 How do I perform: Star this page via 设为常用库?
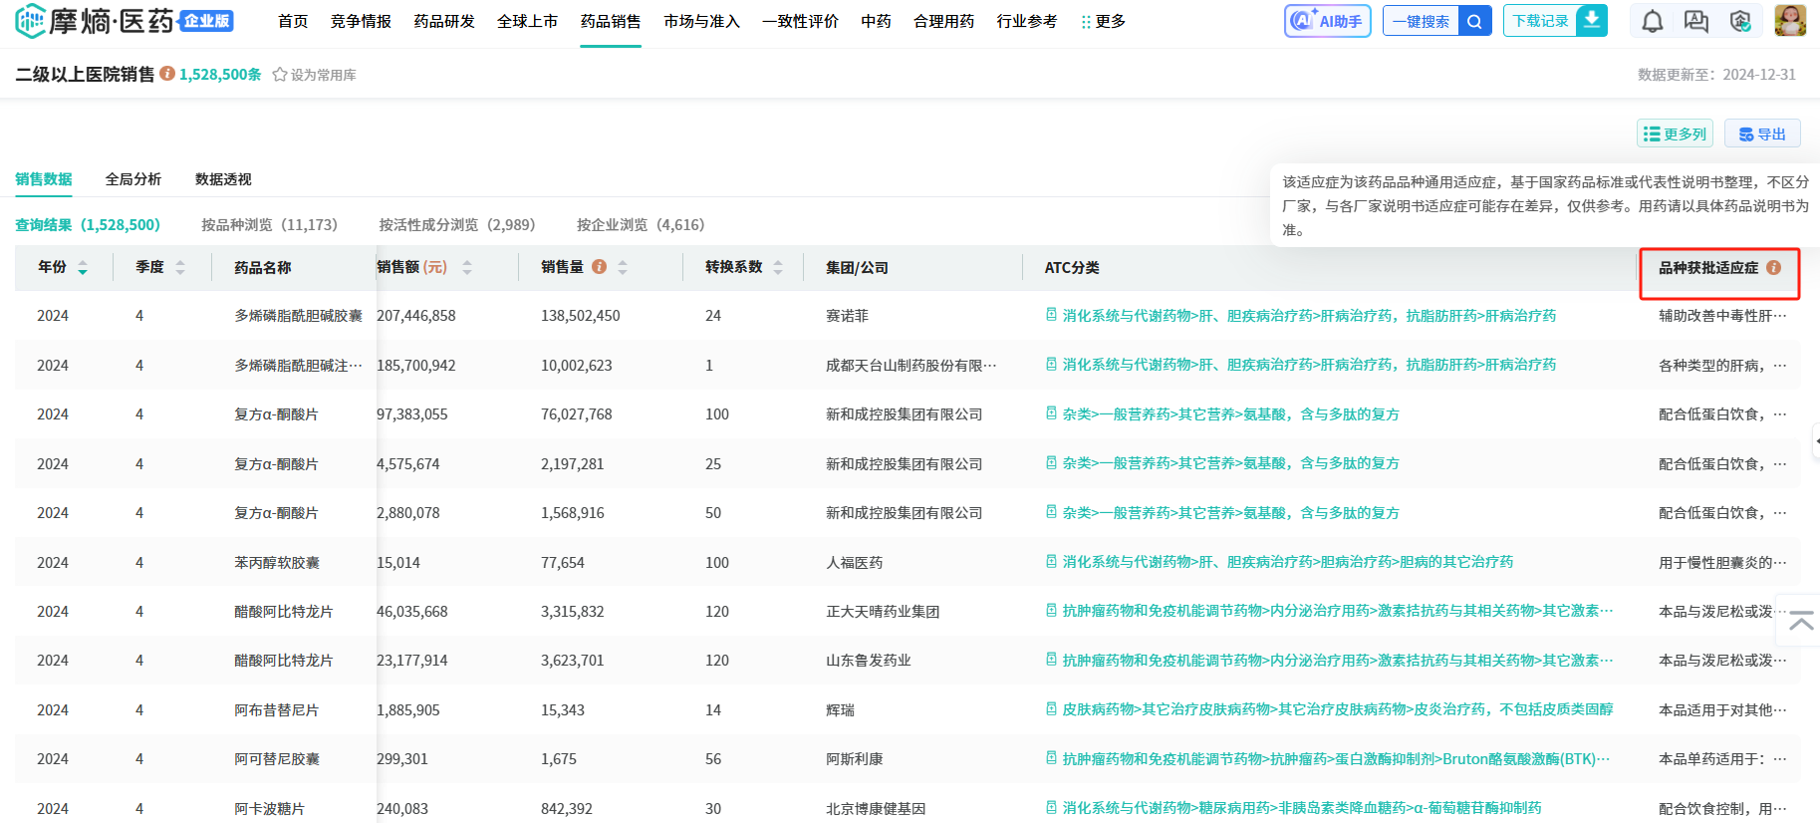click(314, 75)
